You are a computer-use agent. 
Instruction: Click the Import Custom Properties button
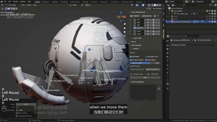(153, 69)
